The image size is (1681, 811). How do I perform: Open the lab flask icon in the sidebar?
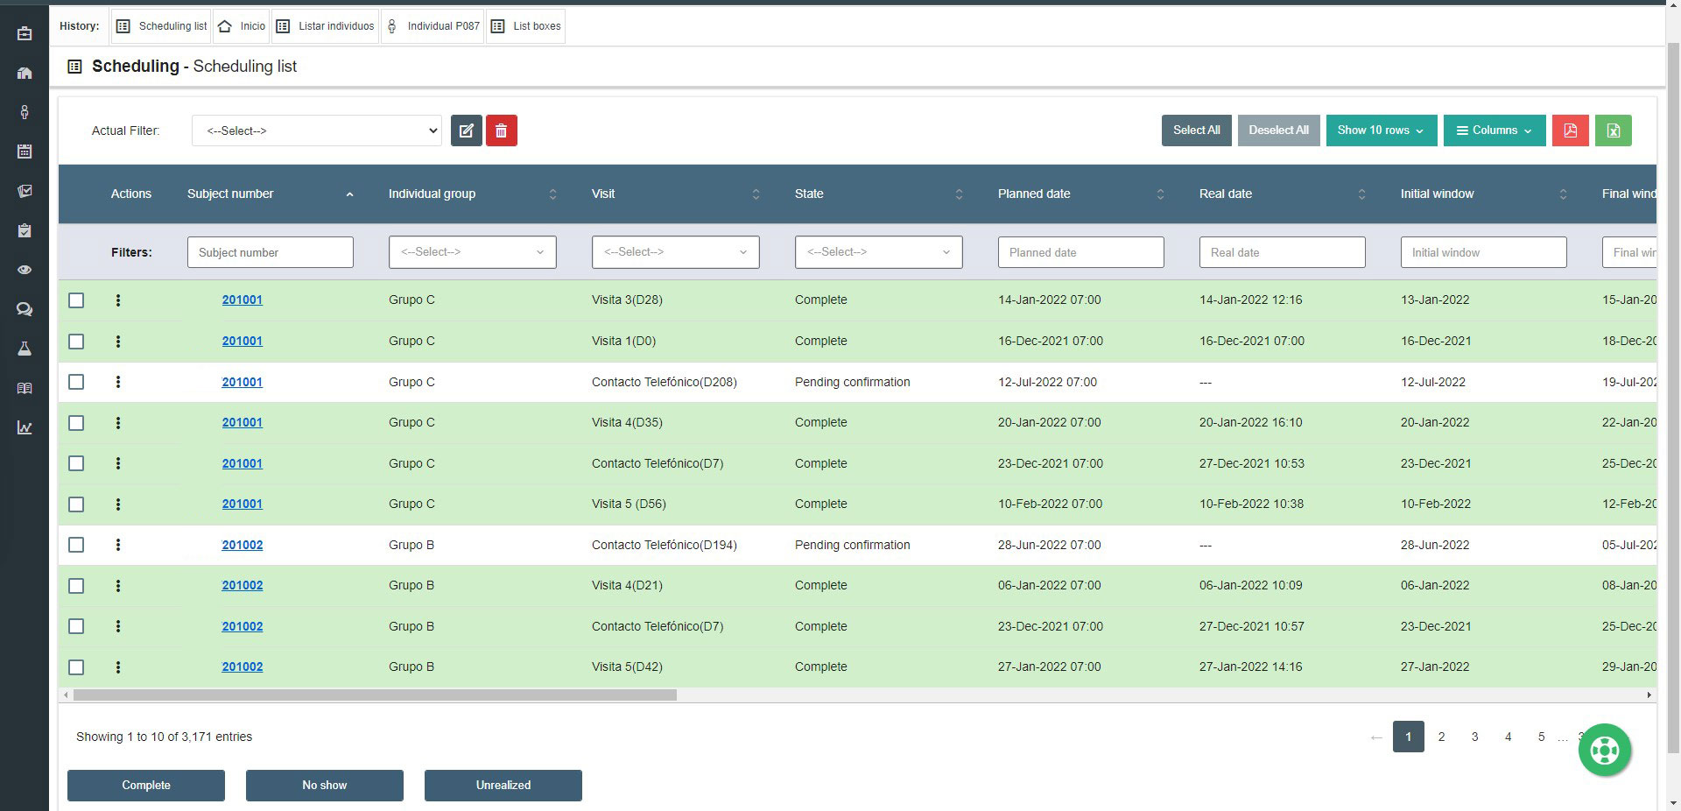tap(25, 349)
